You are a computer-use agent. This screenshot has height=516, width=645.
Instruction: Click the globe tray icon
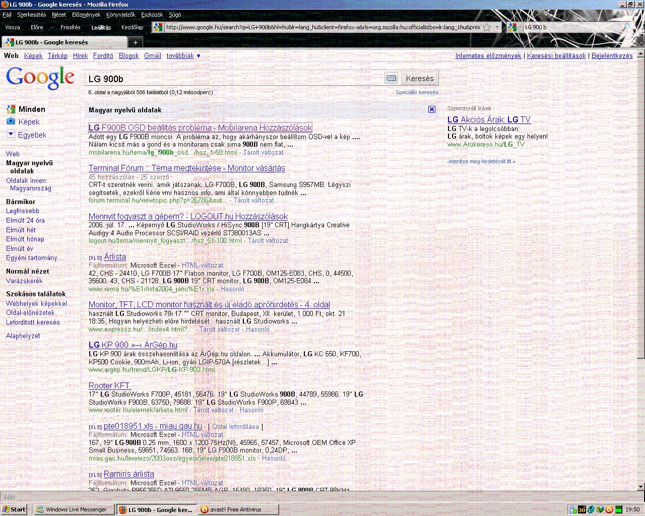[x=600, y=509]
